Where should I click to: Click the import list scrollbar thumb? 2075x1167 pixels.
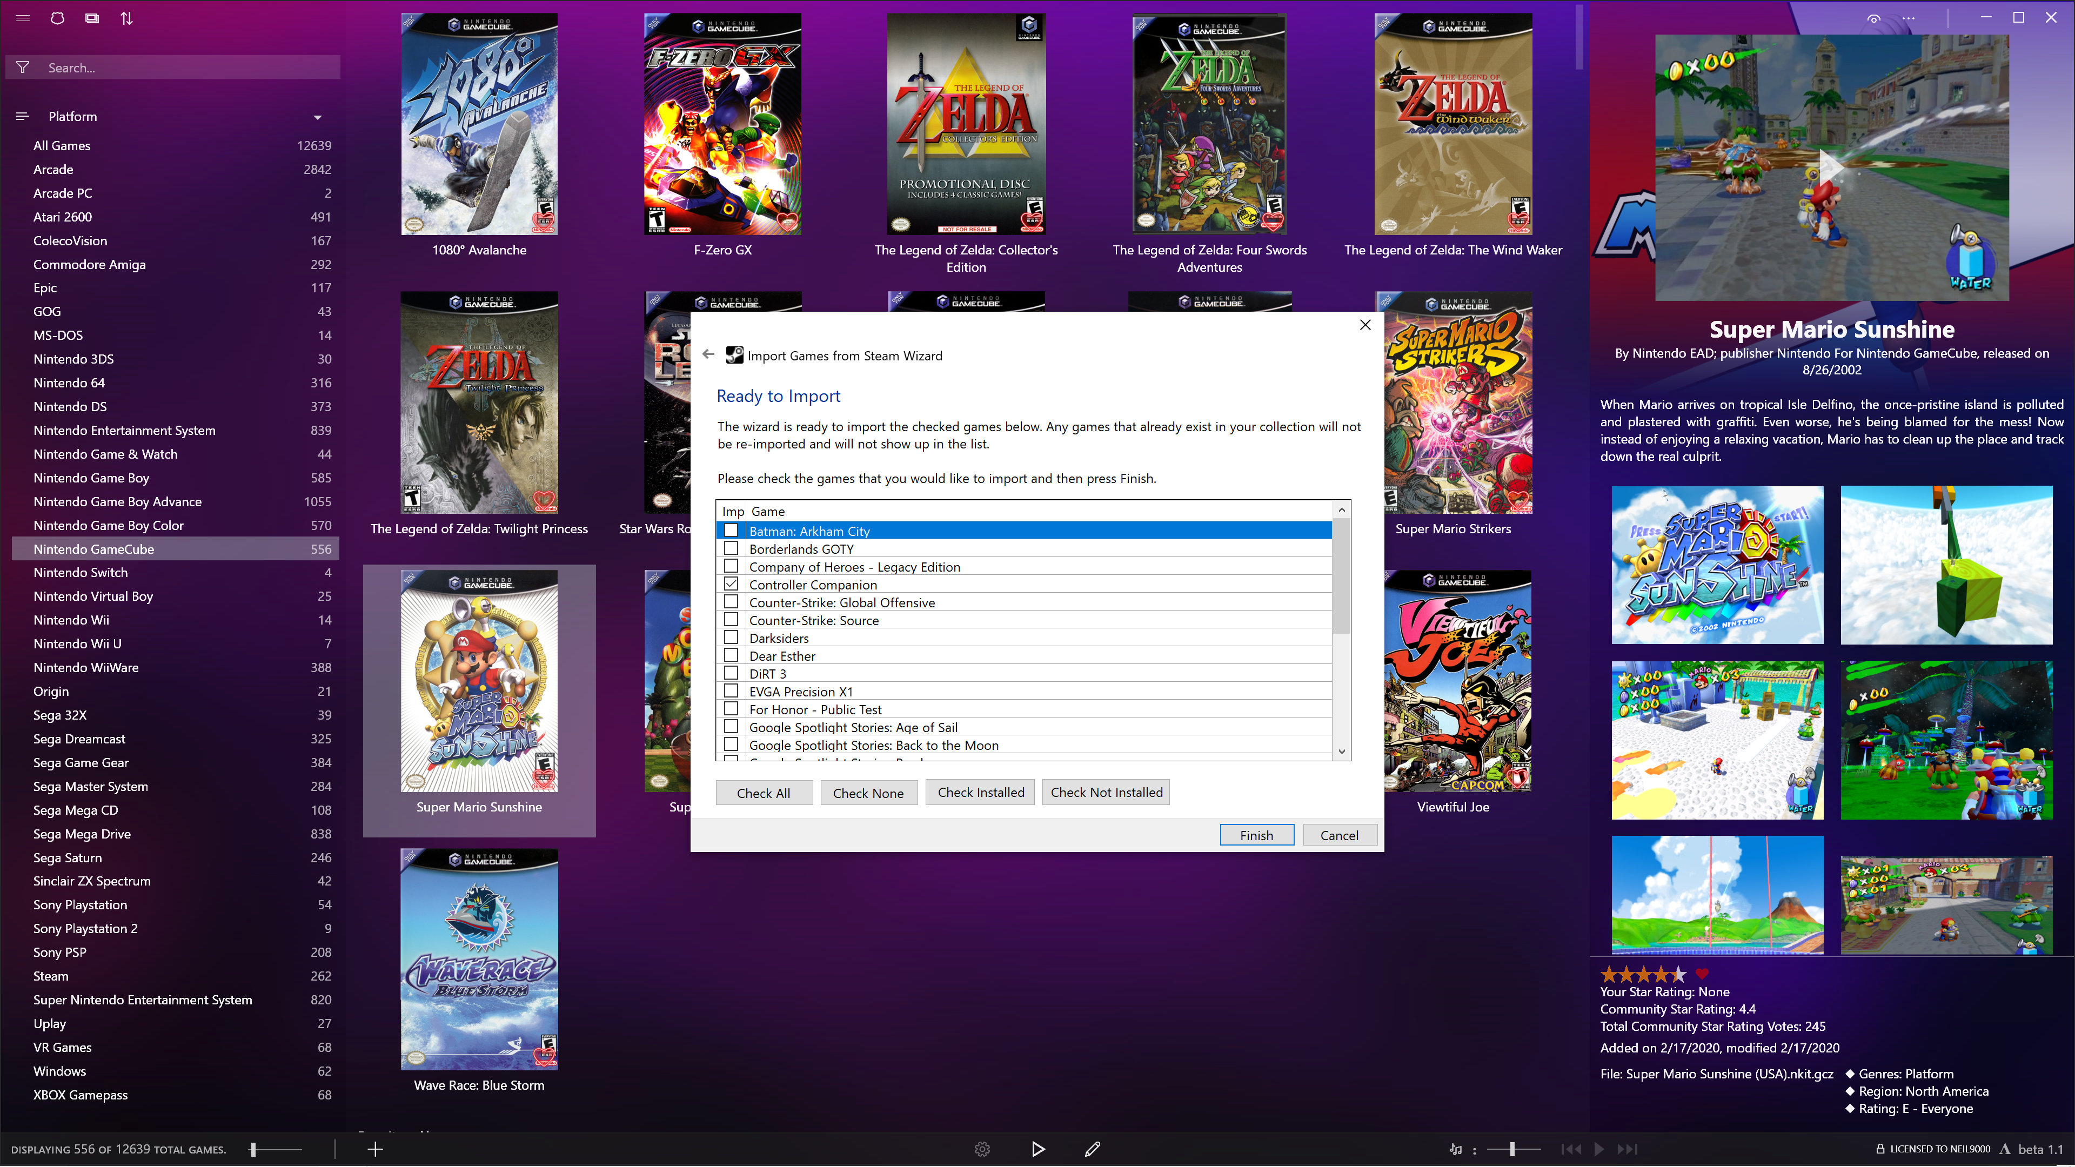(x=1341, y=576)
